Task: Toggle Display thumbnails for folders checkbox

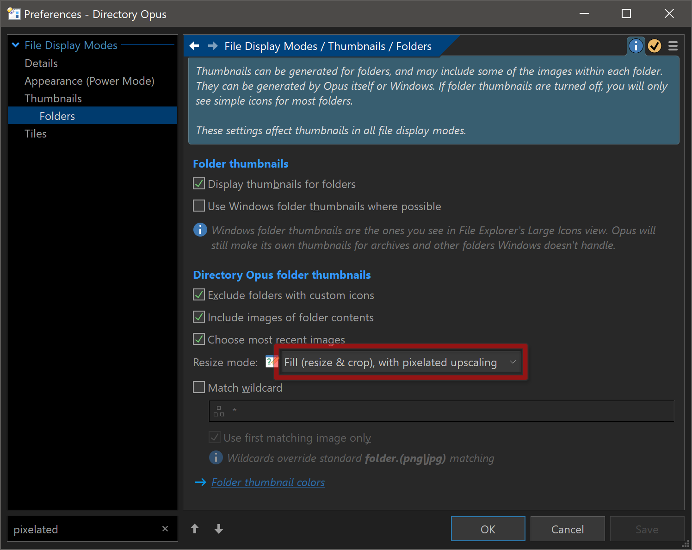Action: tap(199, 183)
